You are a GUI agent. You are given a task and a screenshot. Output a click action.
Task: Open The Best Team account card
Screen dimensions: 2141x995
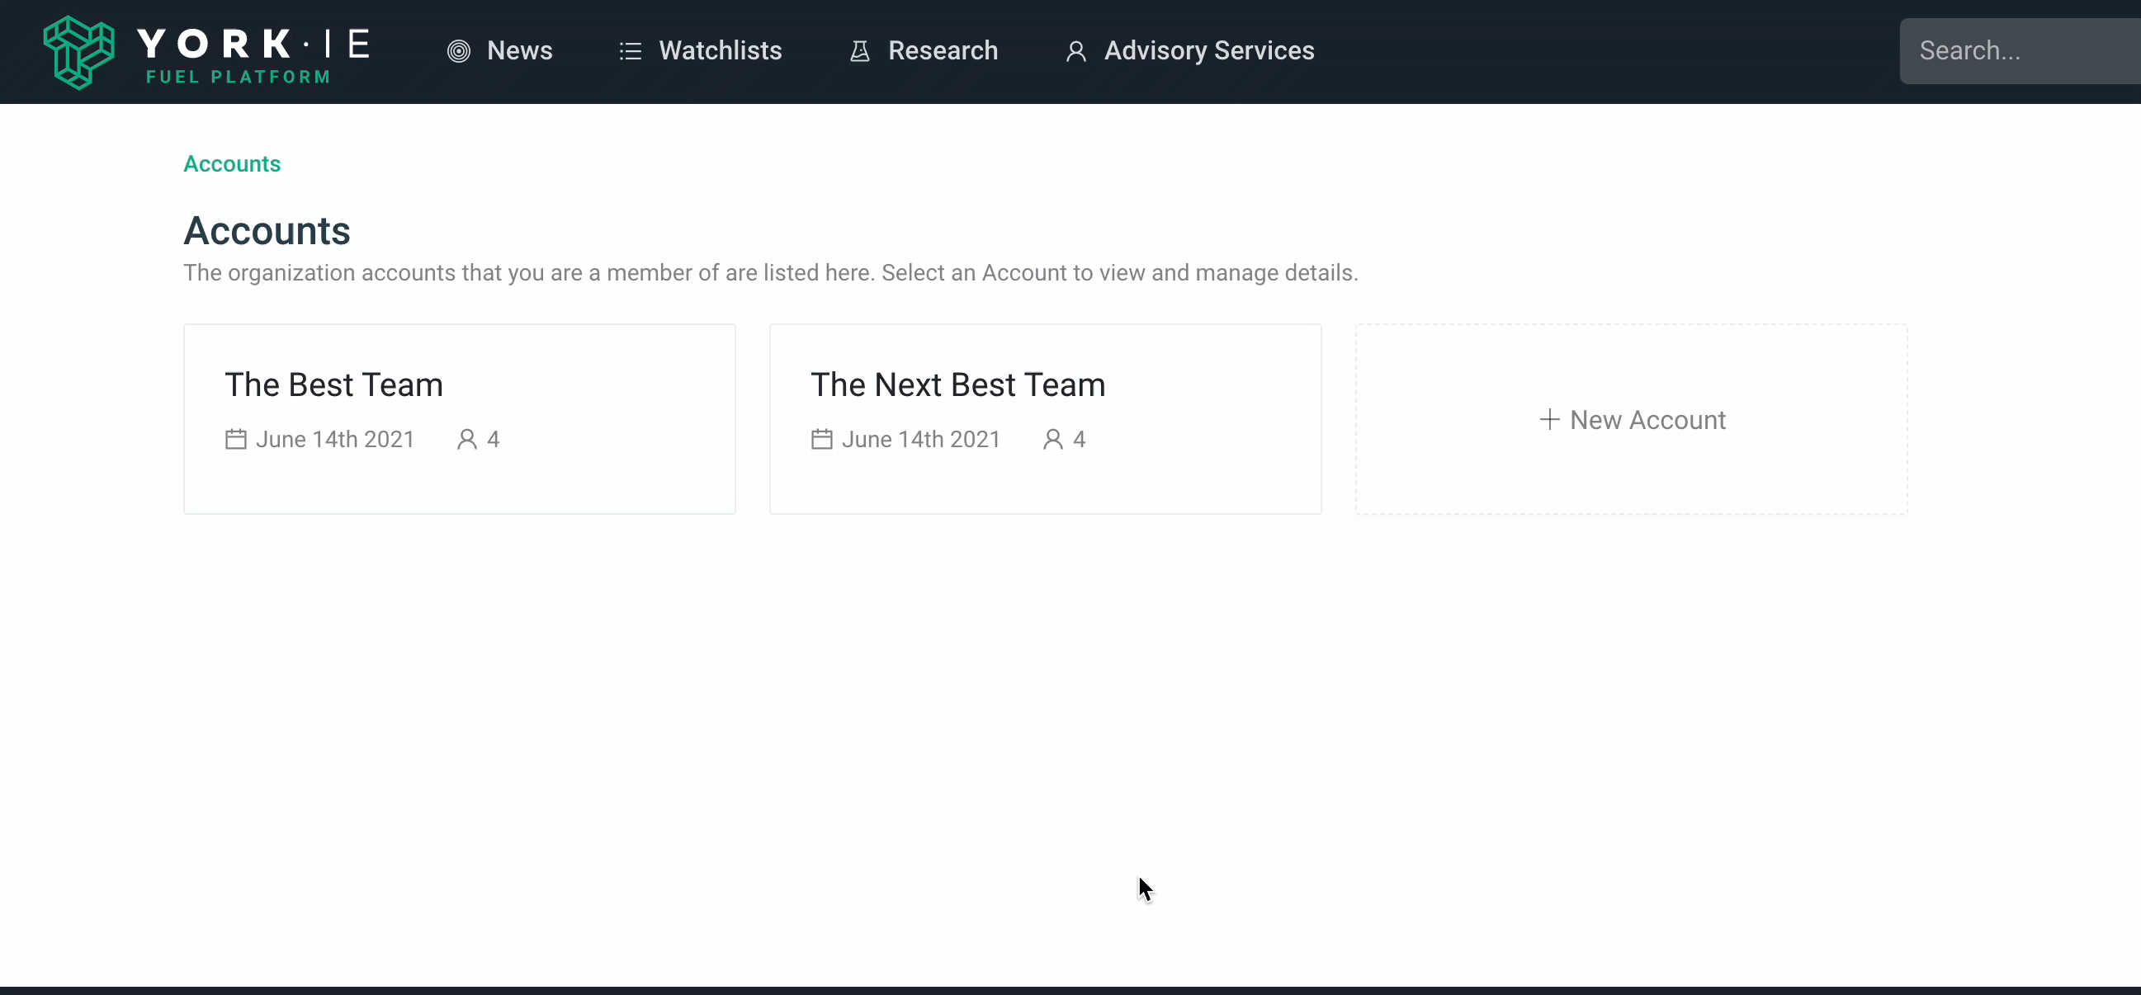point(460,418)
